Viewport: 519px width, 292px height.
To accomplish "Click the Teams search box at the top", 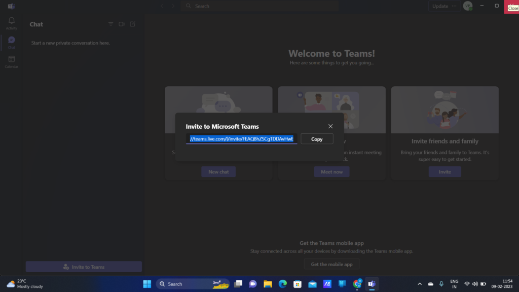I will tap(259, 6).
